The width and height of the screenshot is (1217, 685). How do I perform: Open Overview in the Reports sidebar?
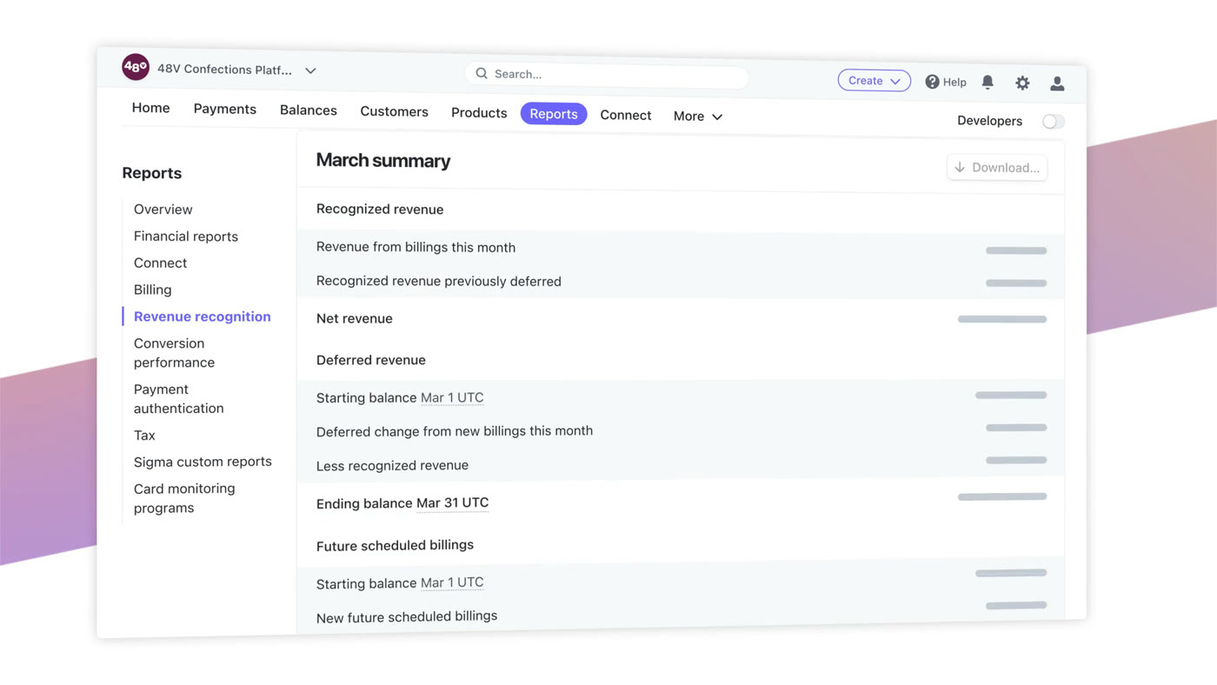pyautogui.click(x=163, y=209)
